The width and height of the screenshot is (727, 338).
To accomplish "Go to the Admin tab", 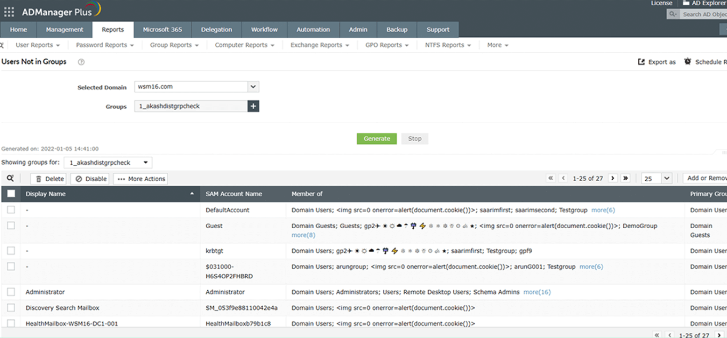I will pyautogui.click(x=358, y=29).
